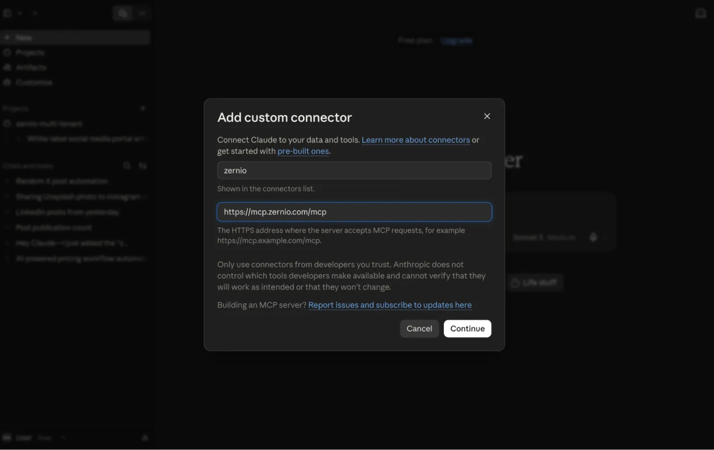Select the Life stuff suggestion chip
The height and width of the screenshot is (450, 714).
click(x=535, y=283)
